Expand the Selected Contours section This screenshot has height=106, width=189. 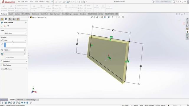[x=27, y=69]
